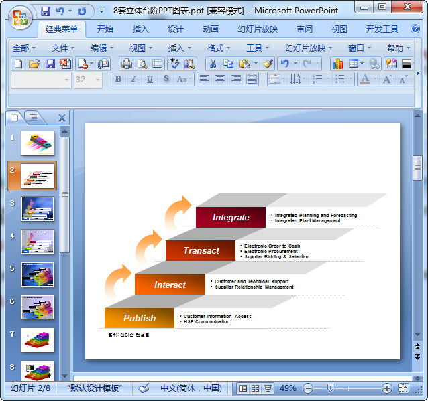Click the zoom in plus button
428x401 pixels.
387,388
